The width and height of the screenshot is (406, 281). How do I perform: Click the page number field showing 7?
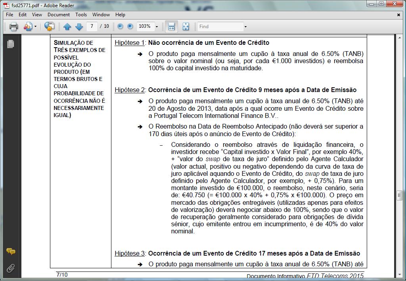[x=92, y=26]
